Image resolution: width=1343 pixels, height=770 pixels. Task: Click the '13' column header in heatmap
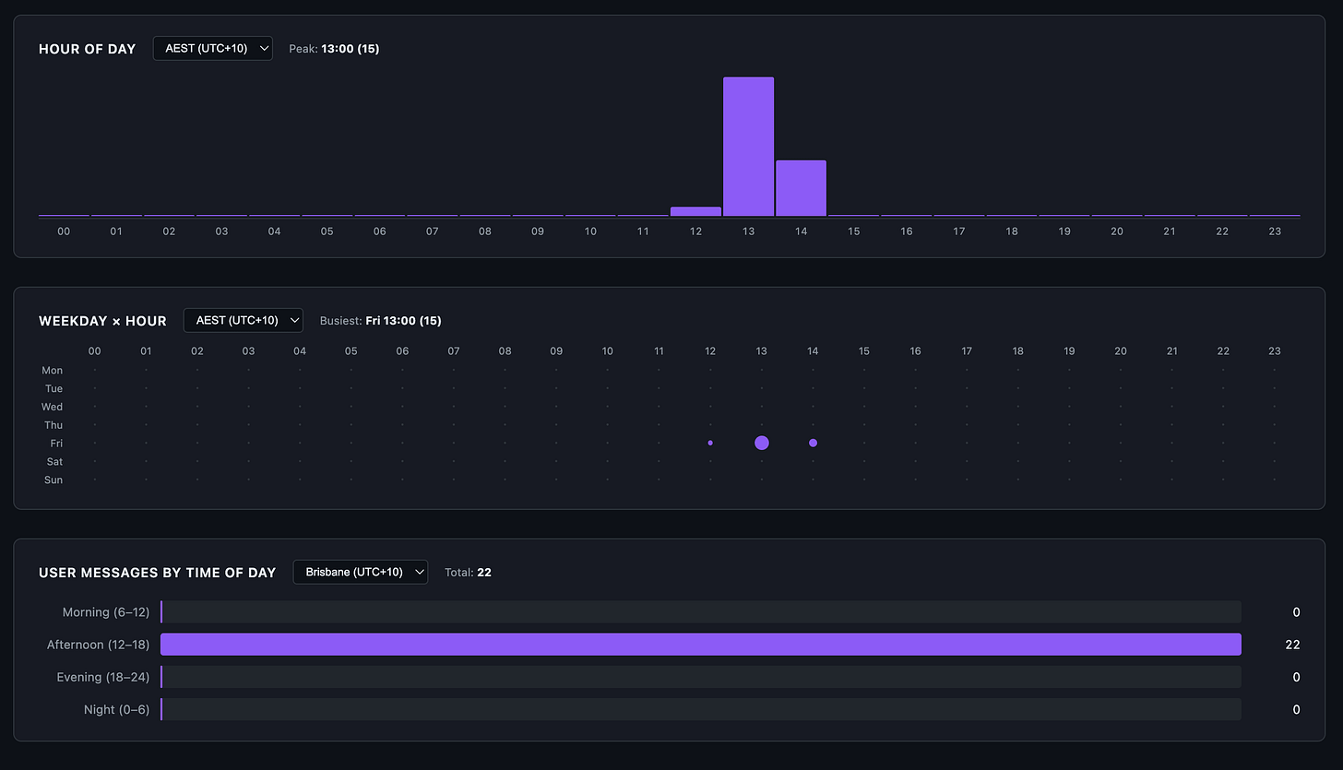coord(761,351)
